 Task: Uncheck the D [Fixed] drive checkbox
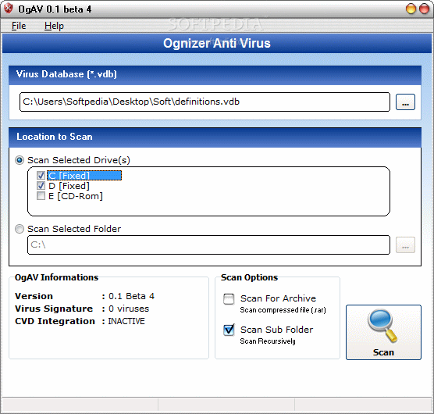(x=41, y=186)
